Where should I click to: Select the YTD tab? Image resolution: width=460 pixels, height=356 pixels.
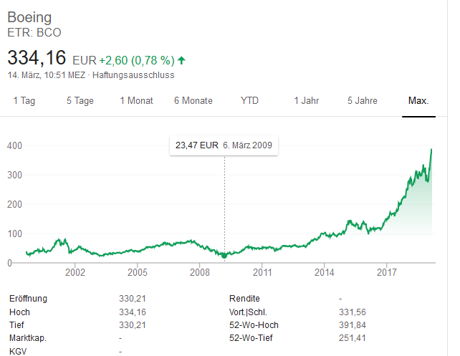tap(249, 100)
